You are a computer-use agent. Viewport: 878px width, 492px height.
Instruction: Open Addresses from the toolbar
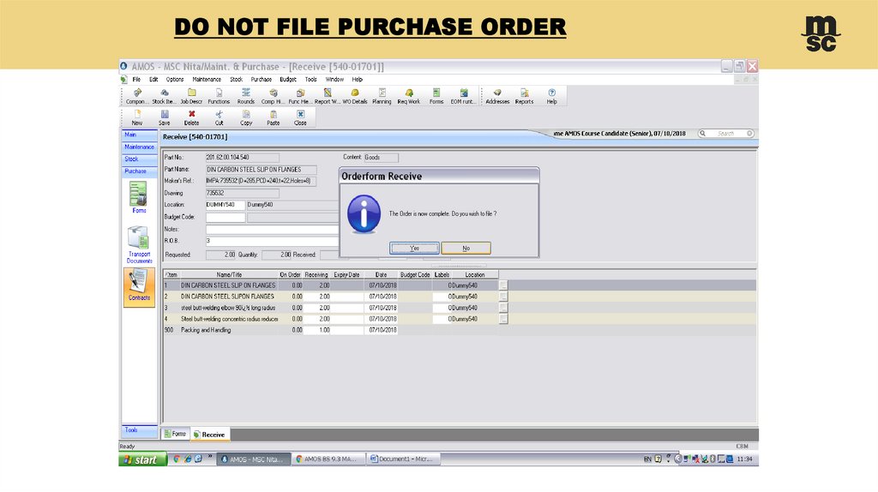click(x=497, y=95)
